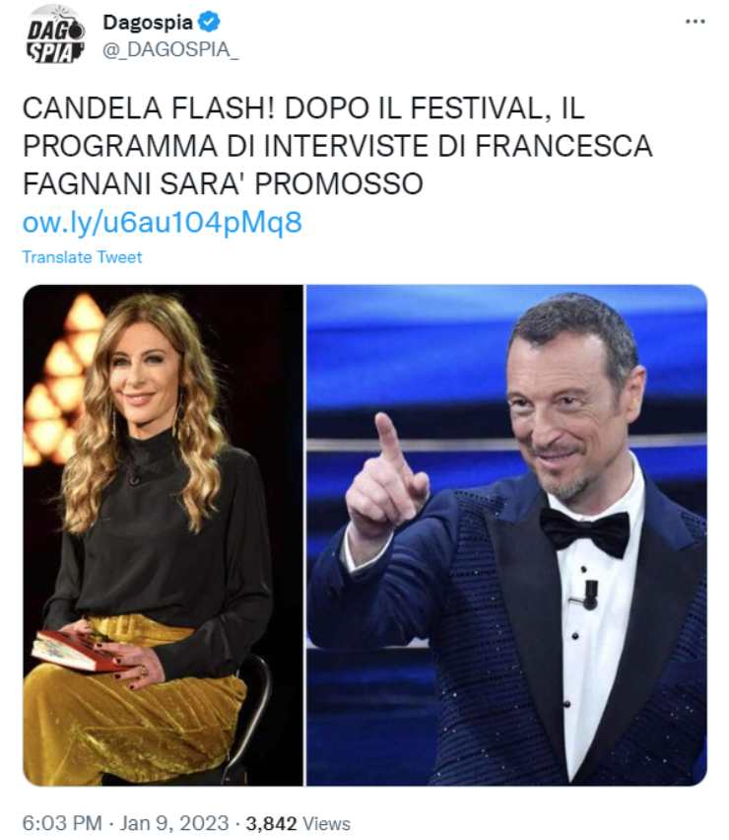The image size is (729, 840).
Task: Click the word Views beside the count
Action: coord(326,823)
